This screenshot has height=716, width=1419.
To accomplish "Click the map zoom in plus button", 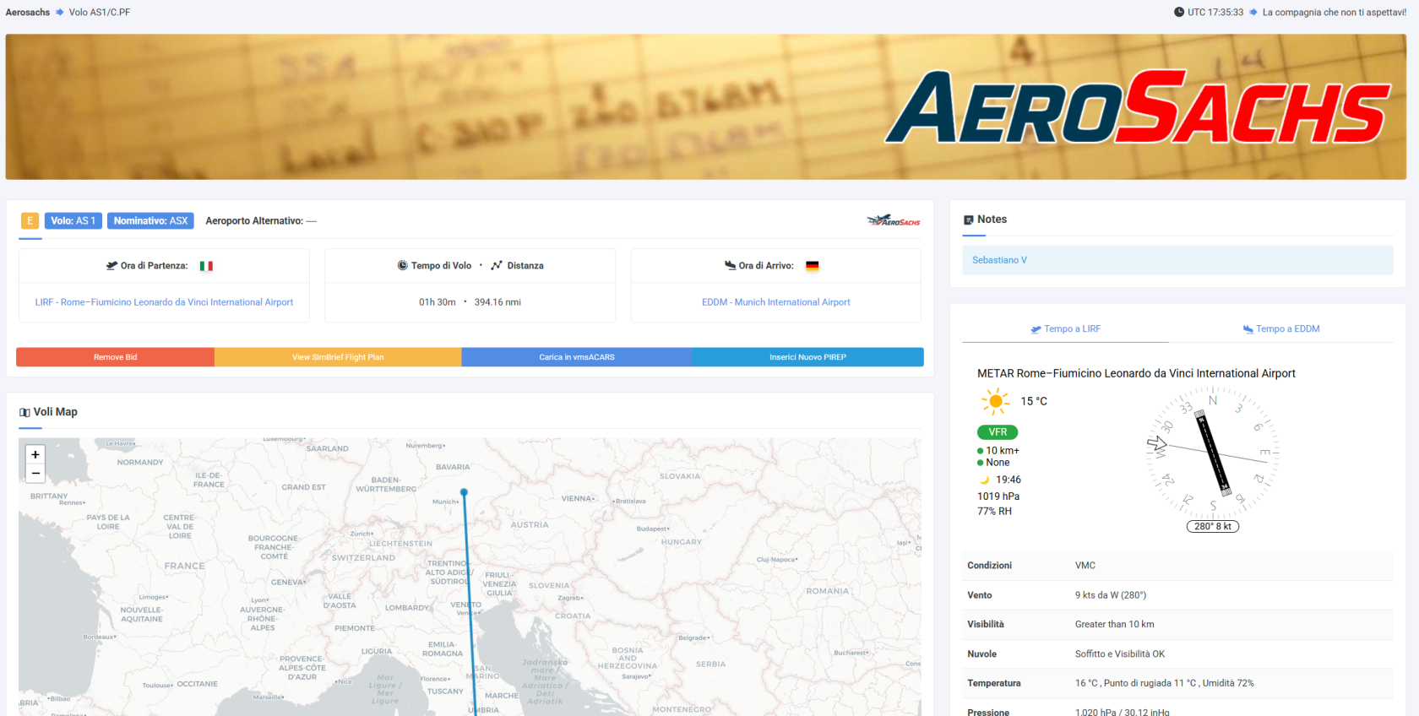I will point(35,454).
